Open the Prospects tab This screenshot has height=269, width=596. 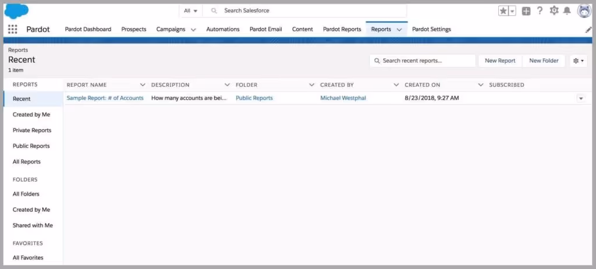[x=134, y=29]
